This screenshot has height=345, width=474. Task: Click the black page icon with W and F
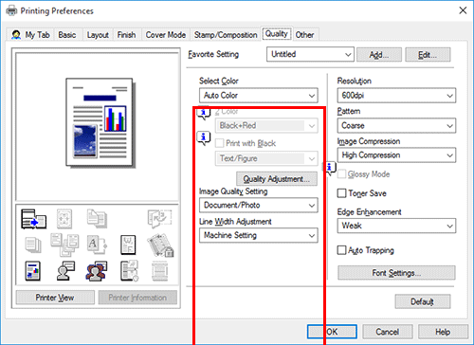(128, 245)
